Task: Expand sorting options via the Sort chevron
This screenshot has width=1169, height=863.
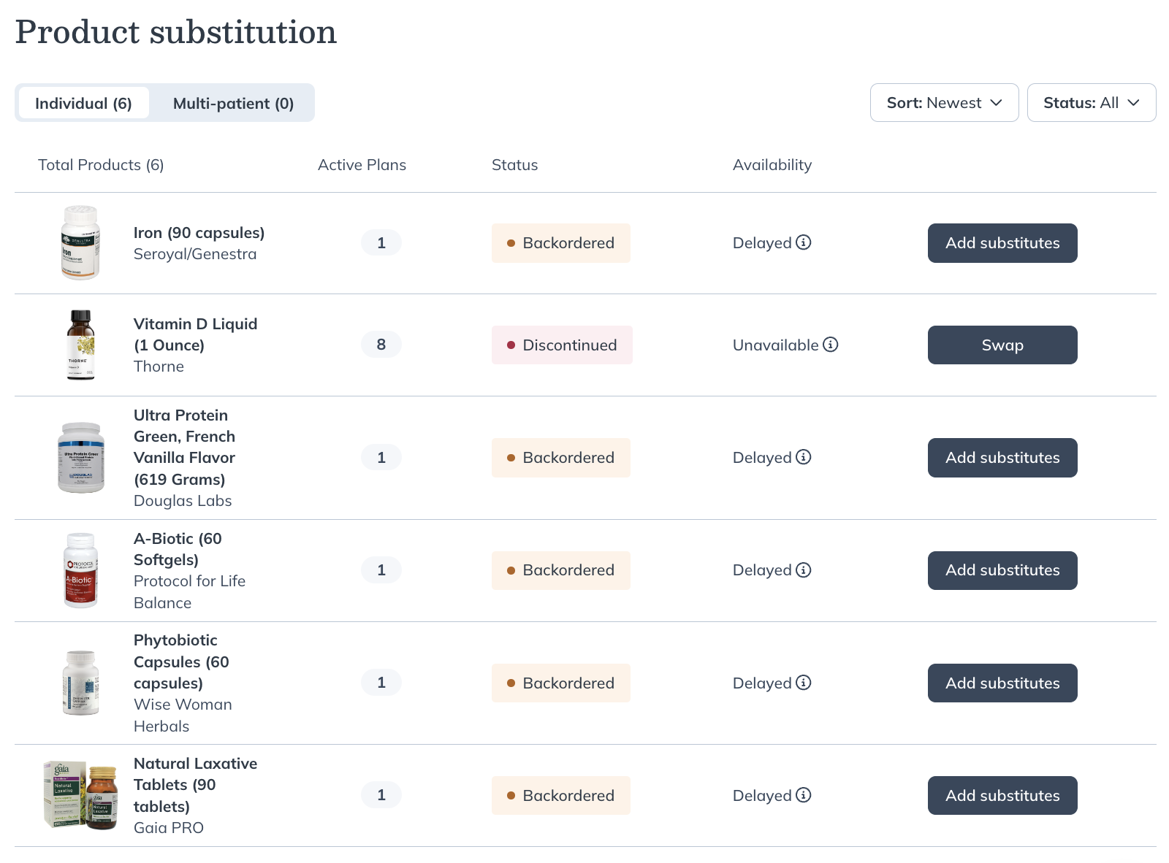Action: [x=997, y=103]
